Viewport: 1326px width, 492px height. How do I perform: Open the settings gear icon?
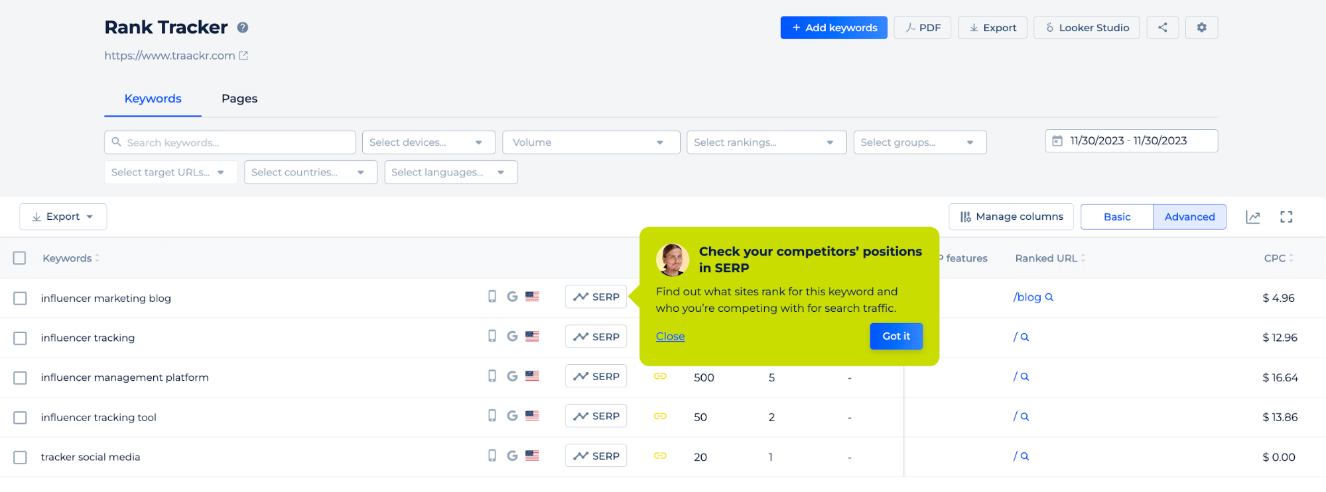click(x=1201, y=28)
